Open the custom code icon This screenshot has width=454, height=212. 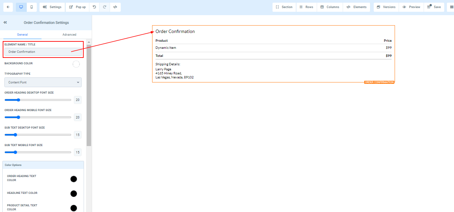point(115,7)
